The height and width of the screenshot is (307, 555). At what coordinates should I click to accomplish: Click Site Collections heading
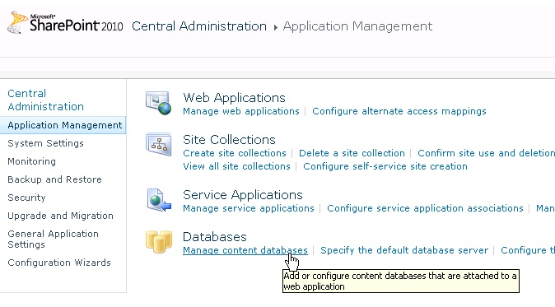click(x=229, y=140)
